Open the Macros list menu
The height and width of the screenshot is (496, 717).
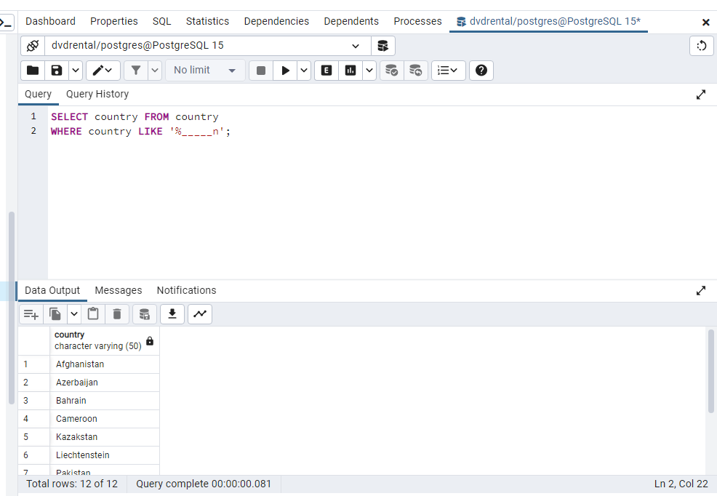pos(448,71)
